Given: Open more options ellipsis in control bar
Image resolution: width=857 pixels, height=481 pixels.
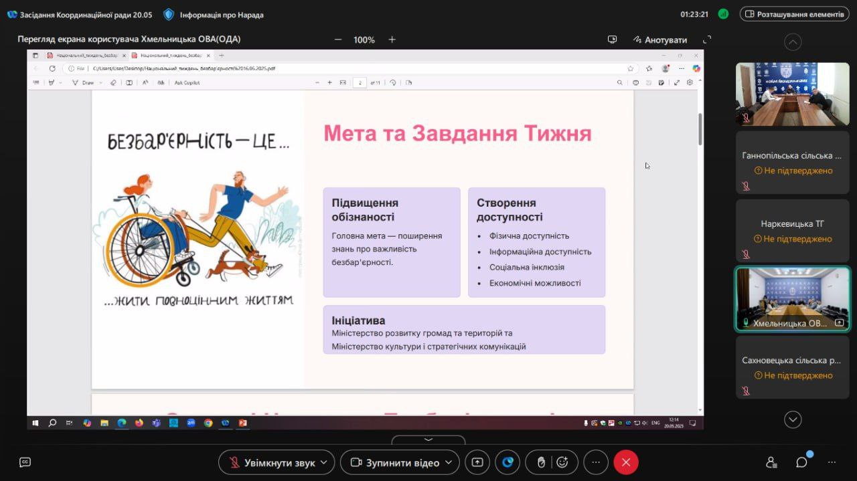Looking at the screenshot, I should (595, 462).
